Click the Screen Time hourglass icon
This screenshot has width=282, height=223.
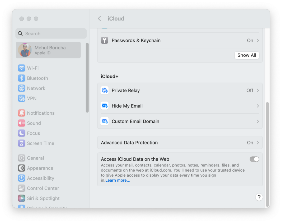pyautogui.click(x=22, y=143)
